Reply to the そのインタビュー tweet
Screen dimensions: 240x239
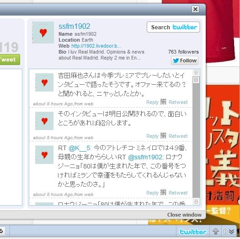152,136
